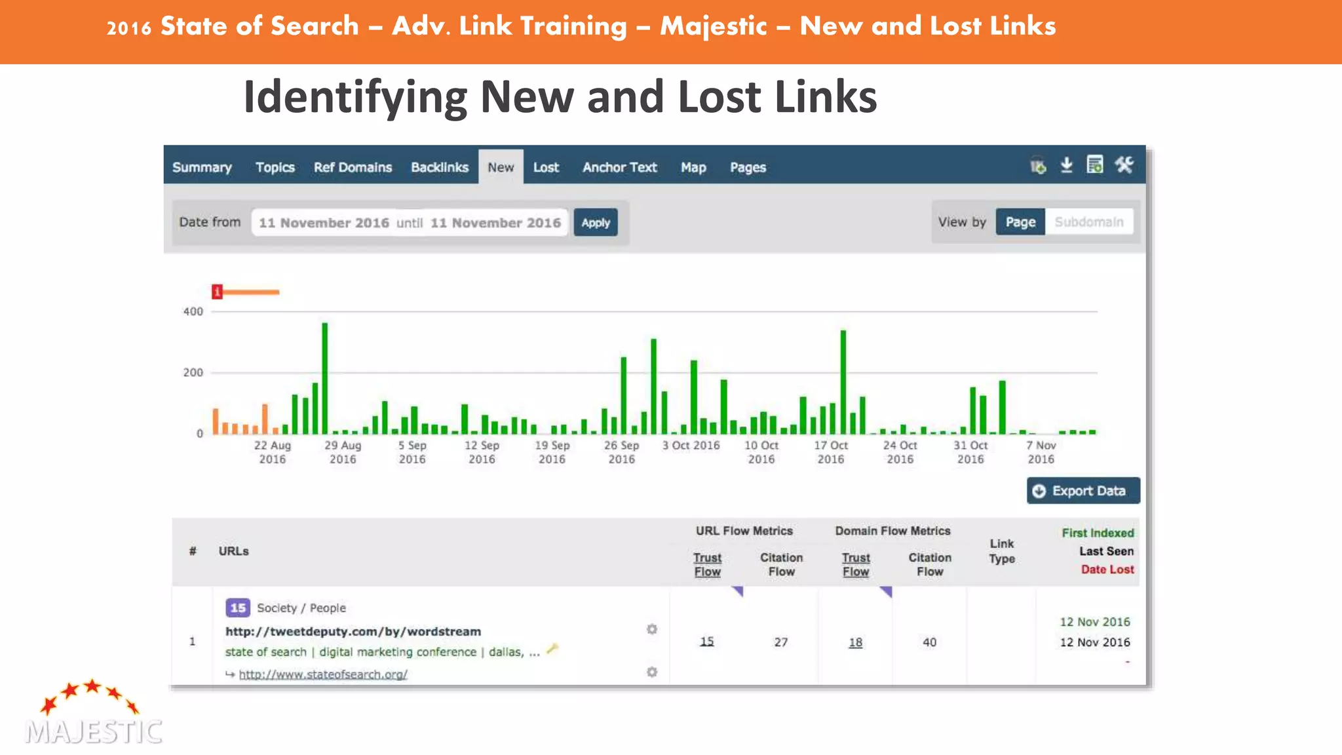The width and height of the screenshot is (1342, 755).
Task: Click the green First Indexed date 12 Nov 2016
Action: click(x=1095, y=621)
